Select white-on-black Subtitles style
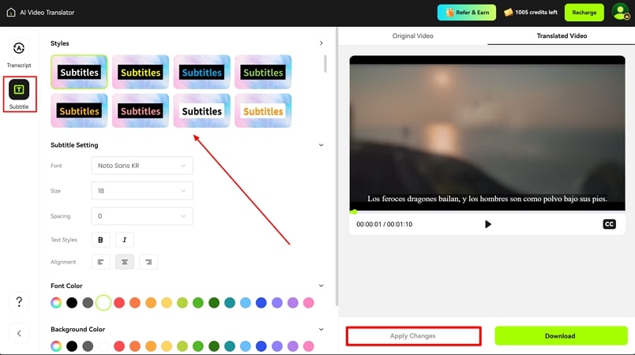This screenshot has height=355, width=635. 79,72
